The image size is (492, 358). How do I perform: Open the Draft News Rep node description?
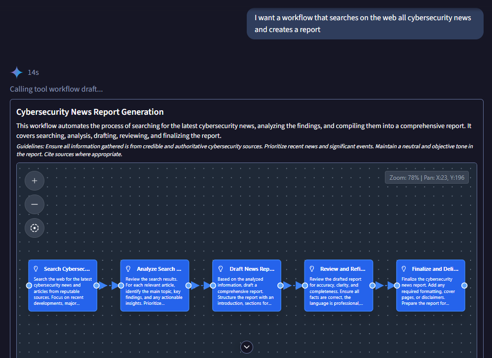click(x=246, y=291)
